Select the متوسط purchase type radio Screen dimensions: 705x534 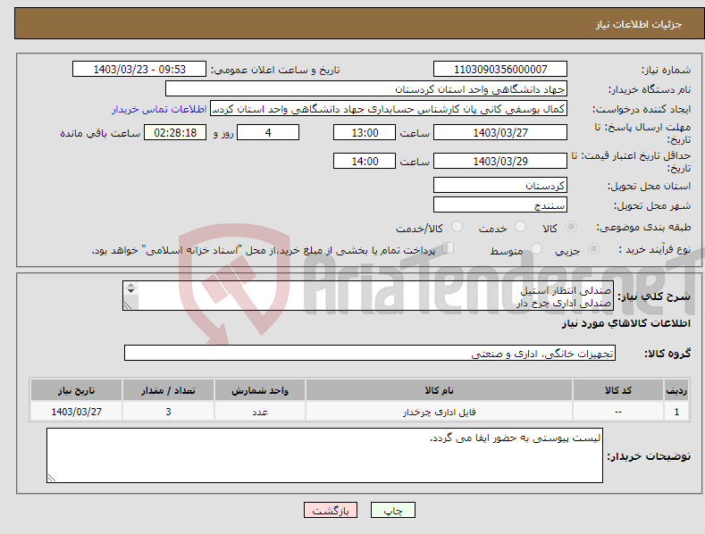[x=536, y=248]
